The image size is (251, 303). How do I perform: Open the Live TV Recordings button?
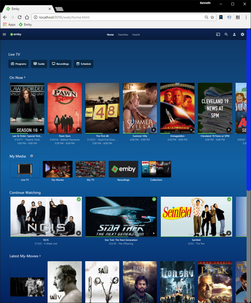[60, 64]
